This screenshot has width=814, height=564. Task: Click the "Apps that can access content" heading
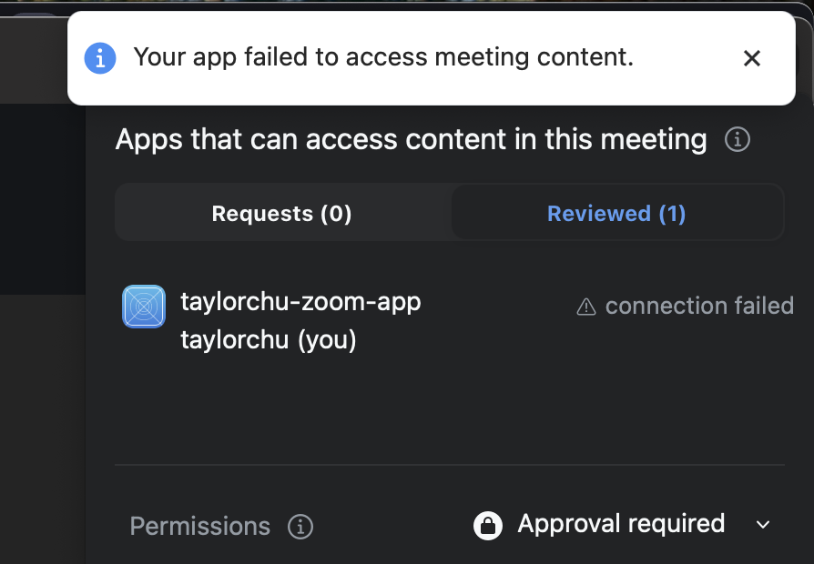[411, 140]
